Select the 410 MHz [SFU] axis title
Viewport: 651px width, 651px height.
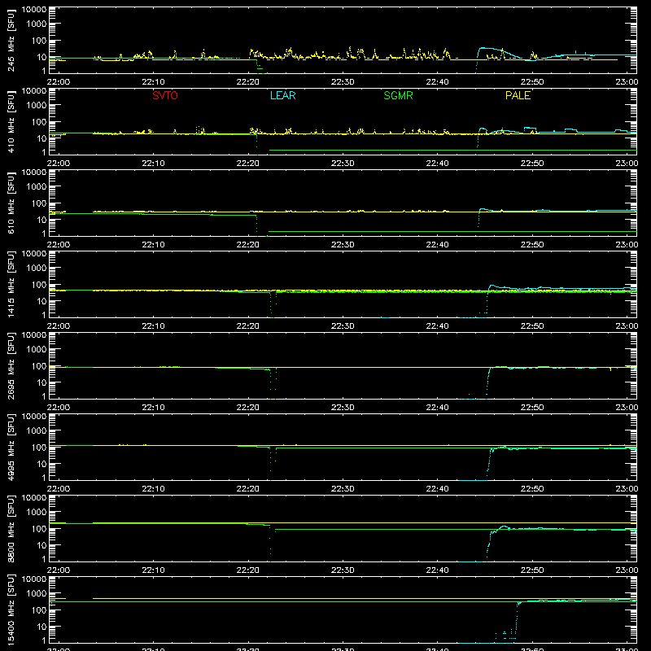click(x=11, y=121)
